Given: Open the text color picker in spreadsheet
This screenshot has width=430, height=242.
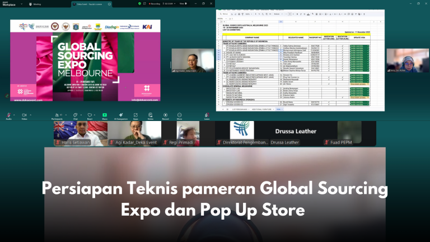Looking at the screenshot, I should 309,14.
